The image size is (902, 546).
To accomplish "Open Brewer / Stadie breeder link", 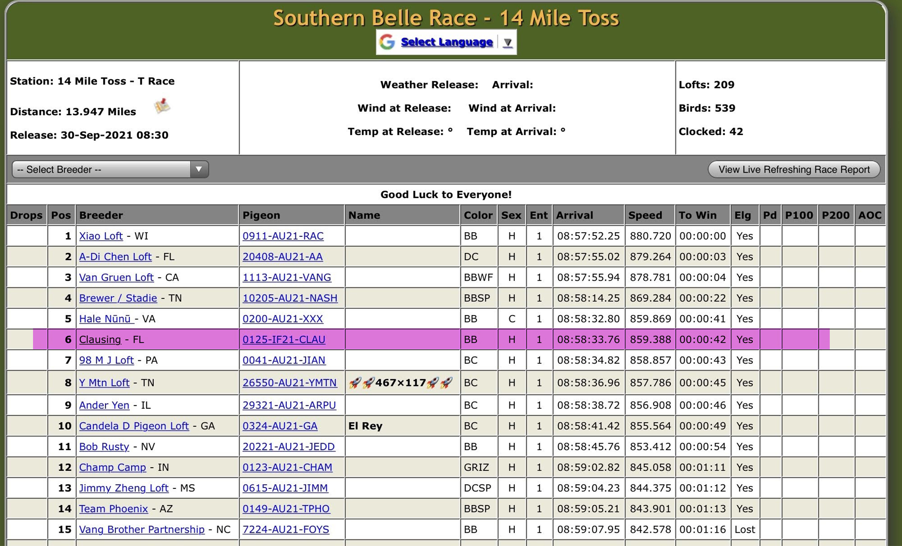I will coord(118,298).
